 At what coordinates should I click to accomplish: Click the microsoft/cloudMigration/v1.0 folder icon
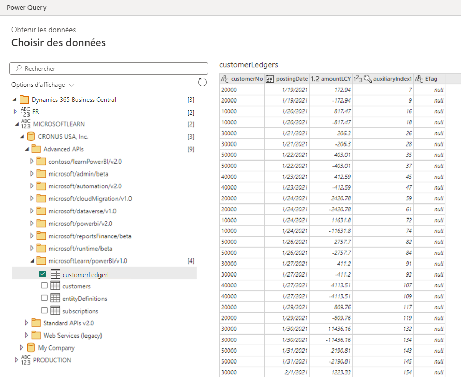point(41,199)
